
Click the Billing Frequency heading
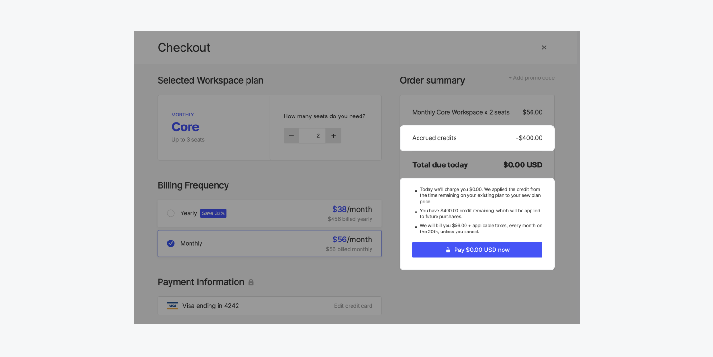[193, 185]
